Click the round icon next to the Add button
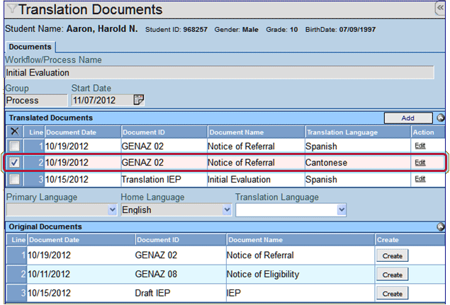This screenshot has width=450, height=305. tap(441, 117)
